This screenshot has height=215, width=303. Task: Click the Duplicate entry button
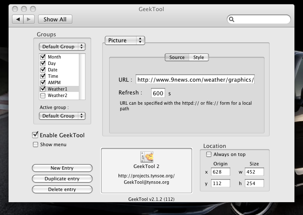[x=62, y=179]
